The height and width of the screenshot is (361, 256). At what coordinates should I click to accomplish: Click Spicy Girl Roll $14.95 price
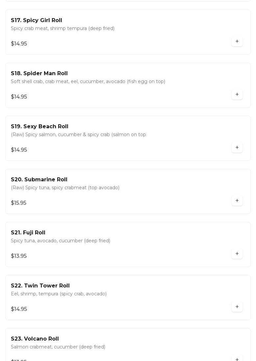(x=19, y=44)
